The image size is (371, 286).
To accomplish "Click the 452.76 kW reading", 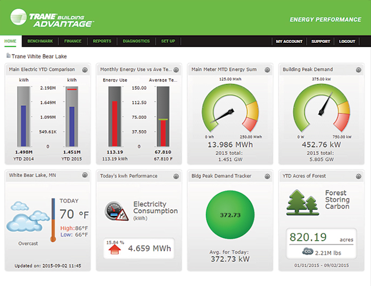I will click(x=321, y=144).
